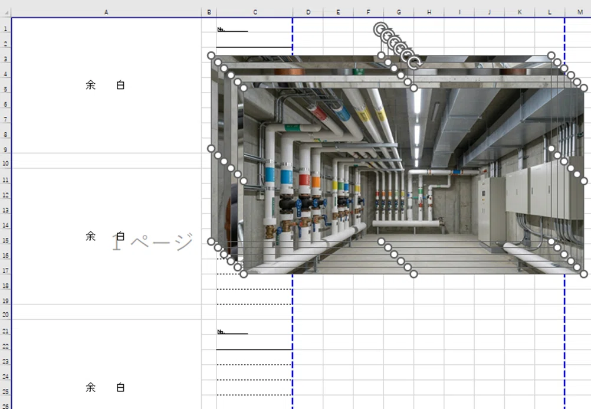Click the bottom-left sizing handle of the frontmost picture
This screenshot has height=409, width=591.
click(244, 274)
